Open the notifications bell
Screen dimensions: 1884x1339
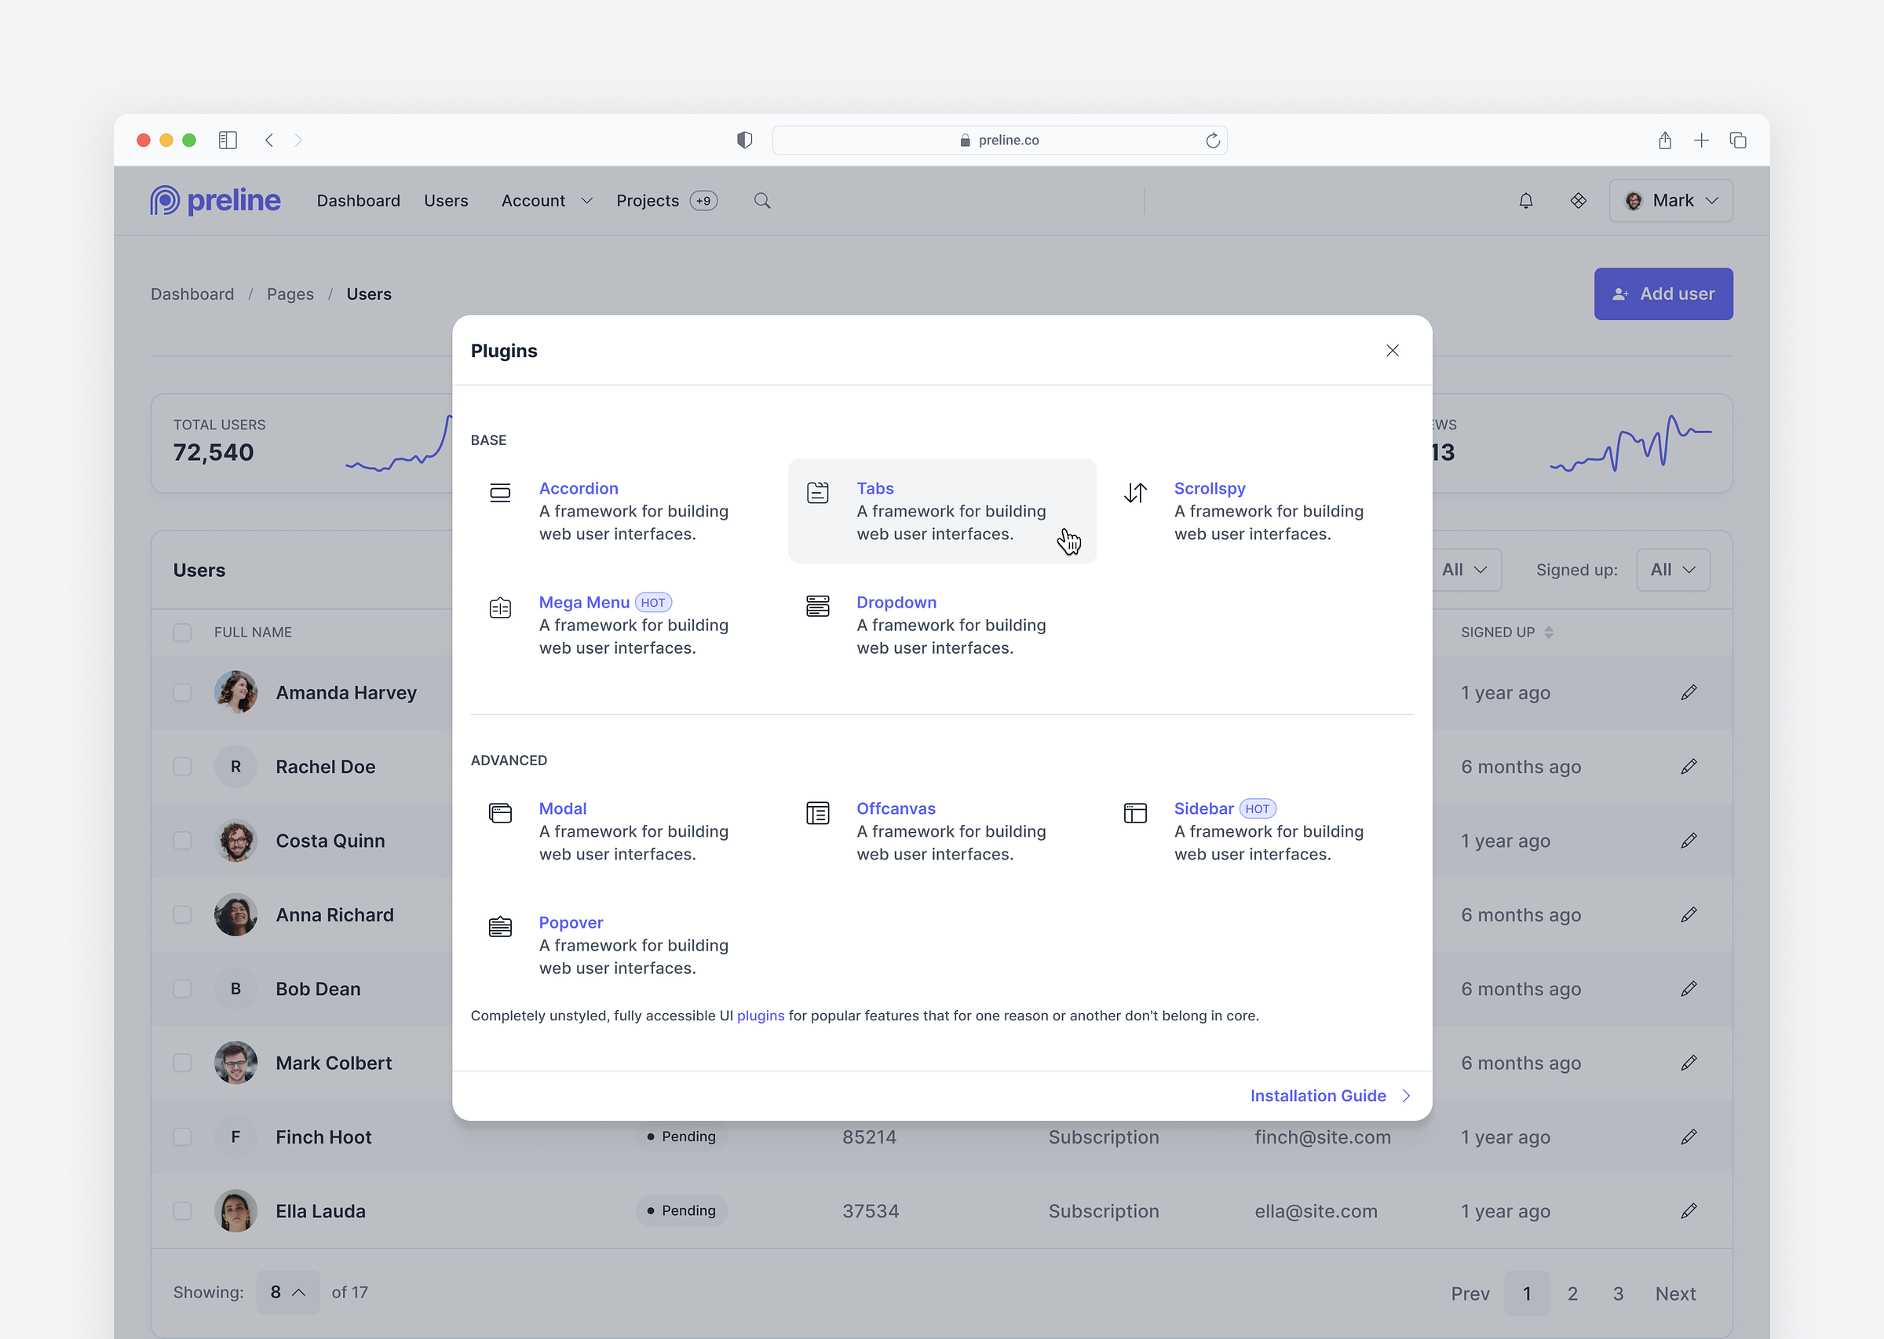point(1525,200)
